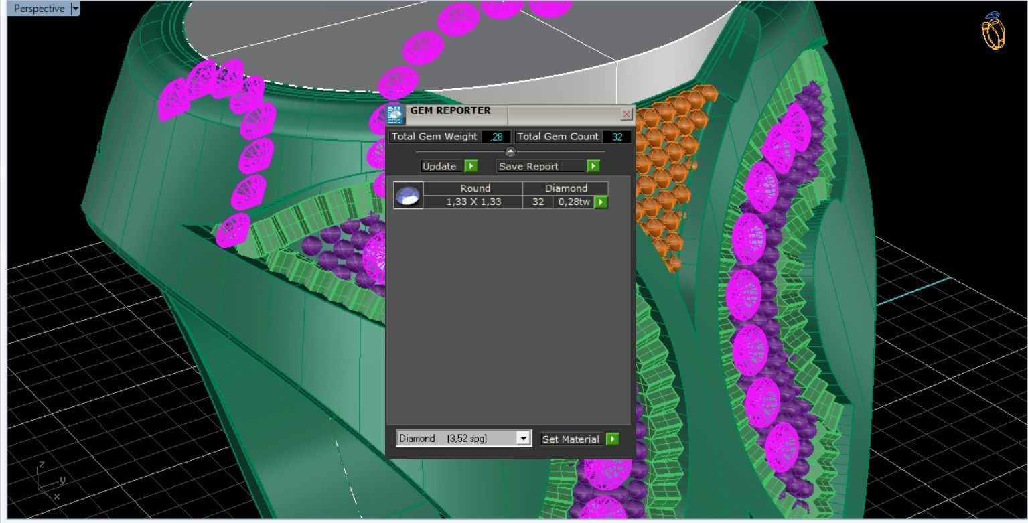This screenshot has height=523, width=1028.
Task: Click the Total Gem Count value field
Action: [617, 137]
